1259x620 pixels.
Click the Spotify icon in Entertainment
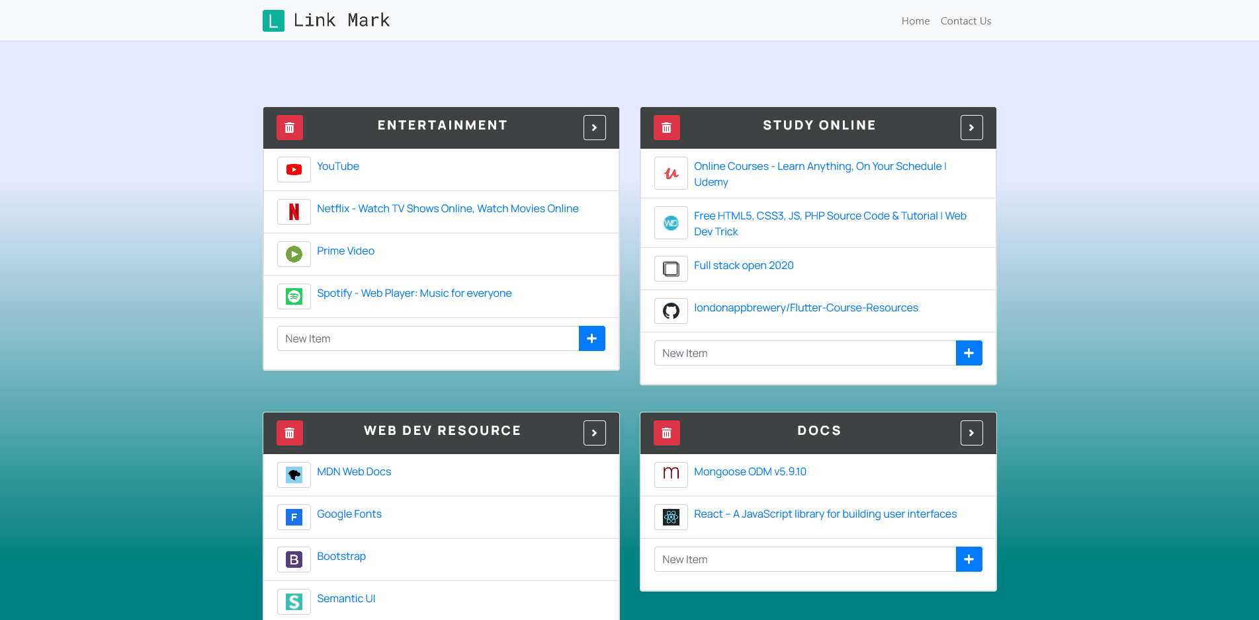click(294, 297)
